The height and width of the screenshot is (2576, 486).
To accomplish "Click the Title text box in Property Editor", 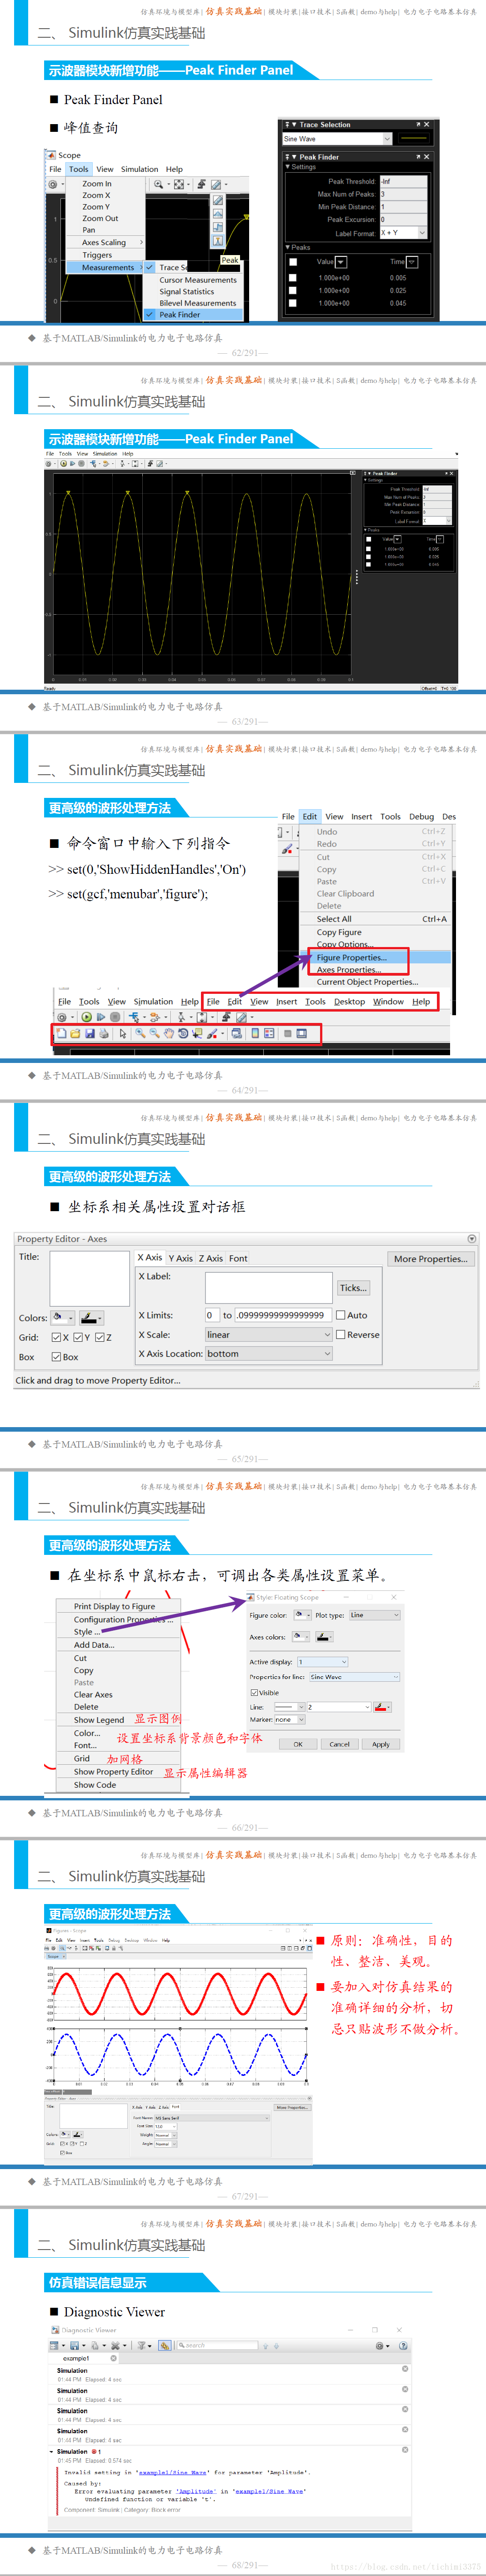I will pos(90,1278).
